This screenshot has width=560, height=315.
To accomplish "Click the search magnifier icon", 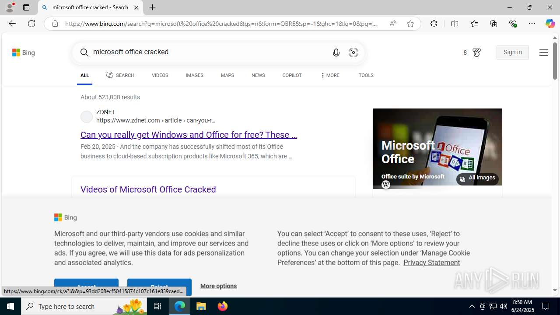I will coord(84,52).
